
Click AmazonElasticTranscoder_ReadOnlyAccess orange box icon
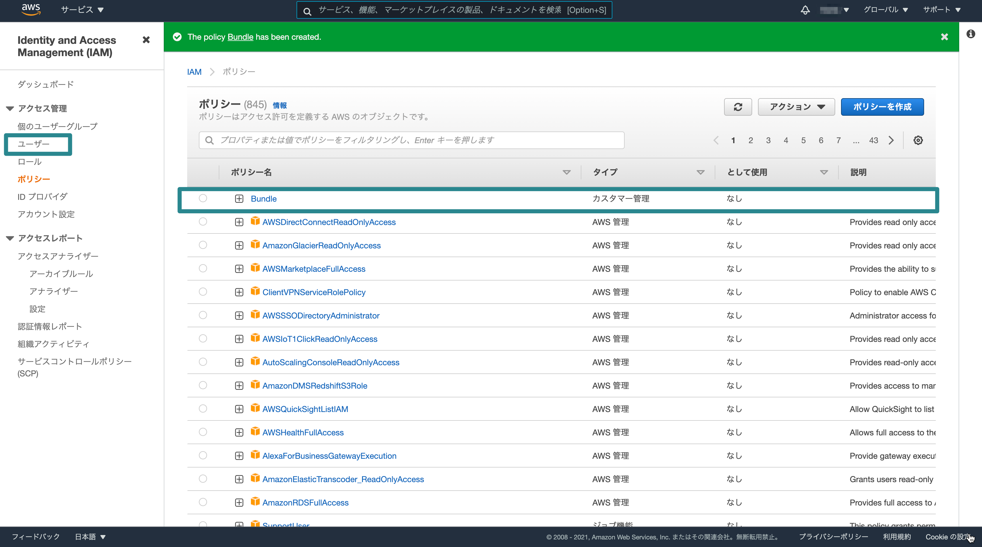pos(255,478)
